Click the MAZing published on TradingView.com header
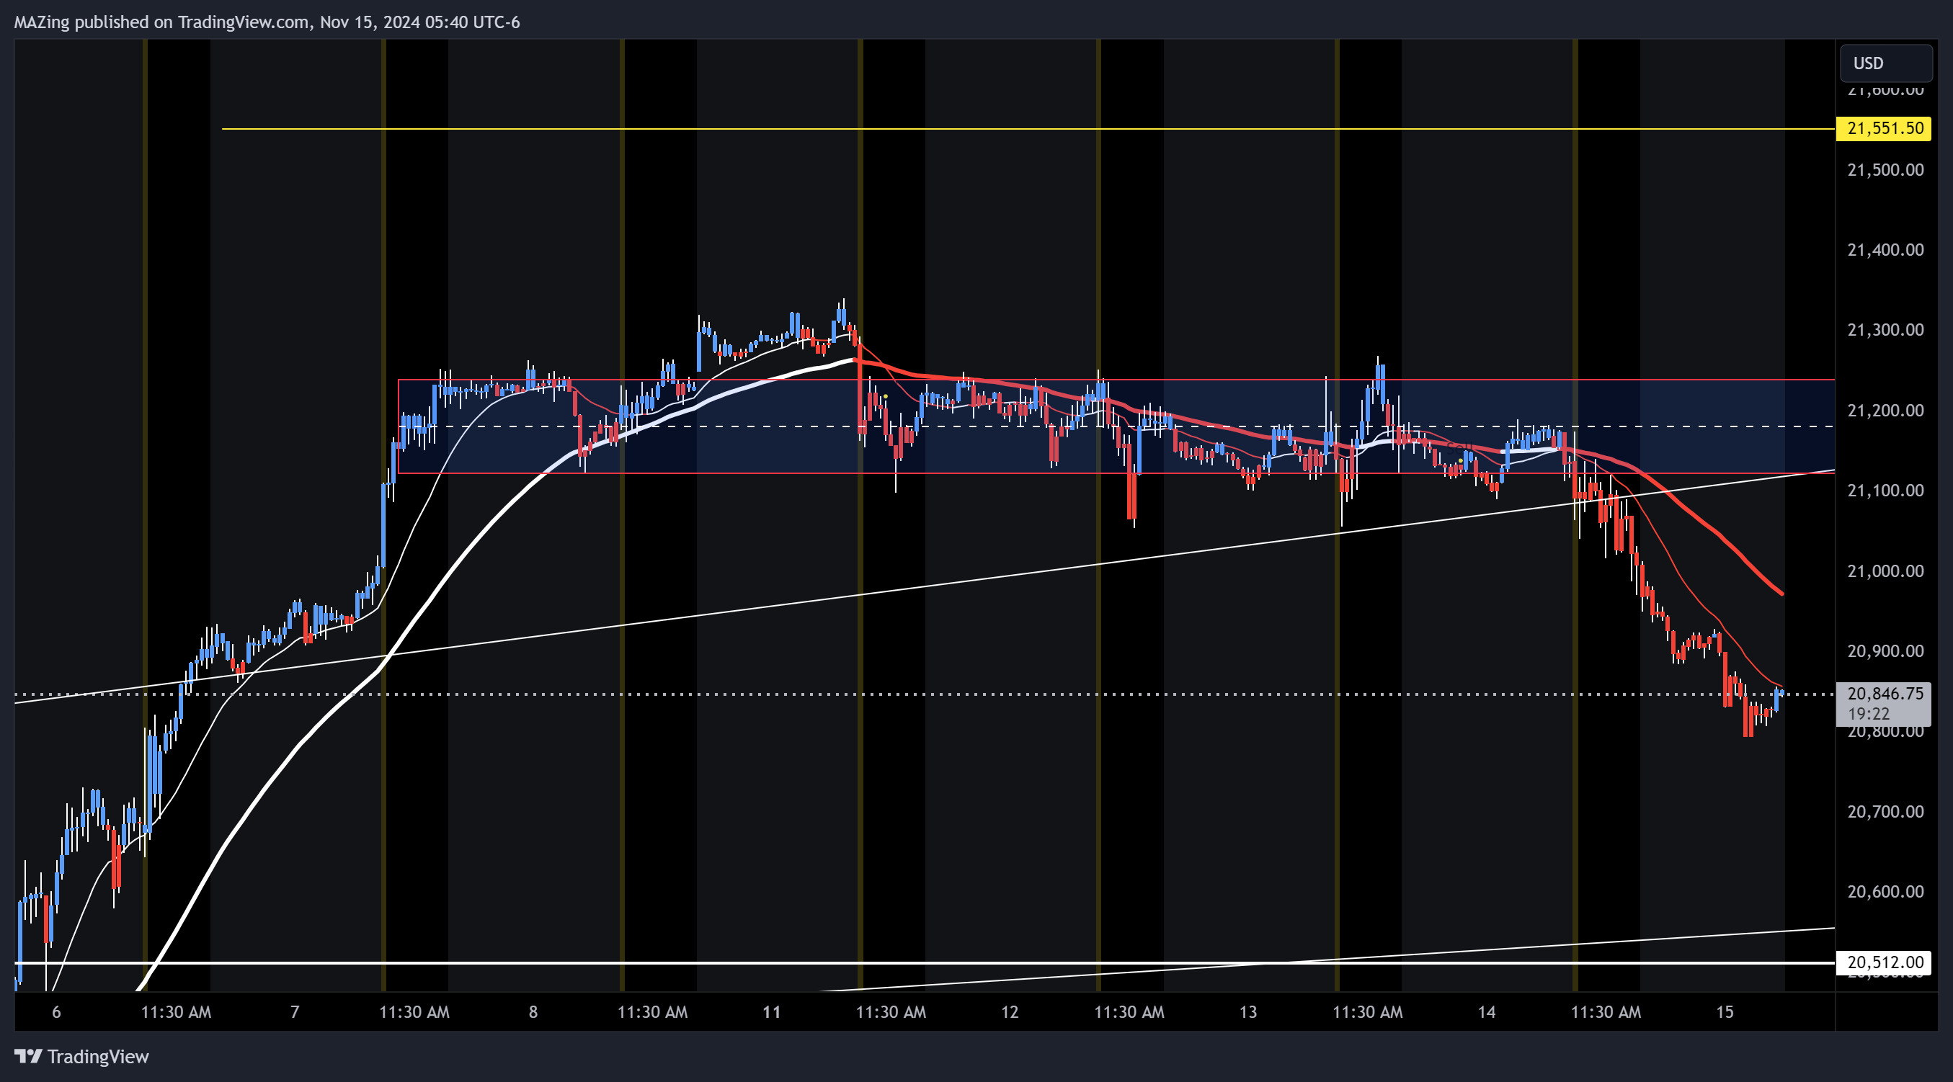Screen dimensions: 1953x1082 tap(267, 22)
